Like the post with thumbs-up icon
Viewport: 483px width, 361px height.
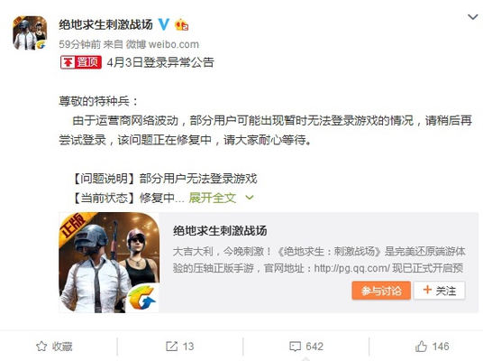click(421, 347)
